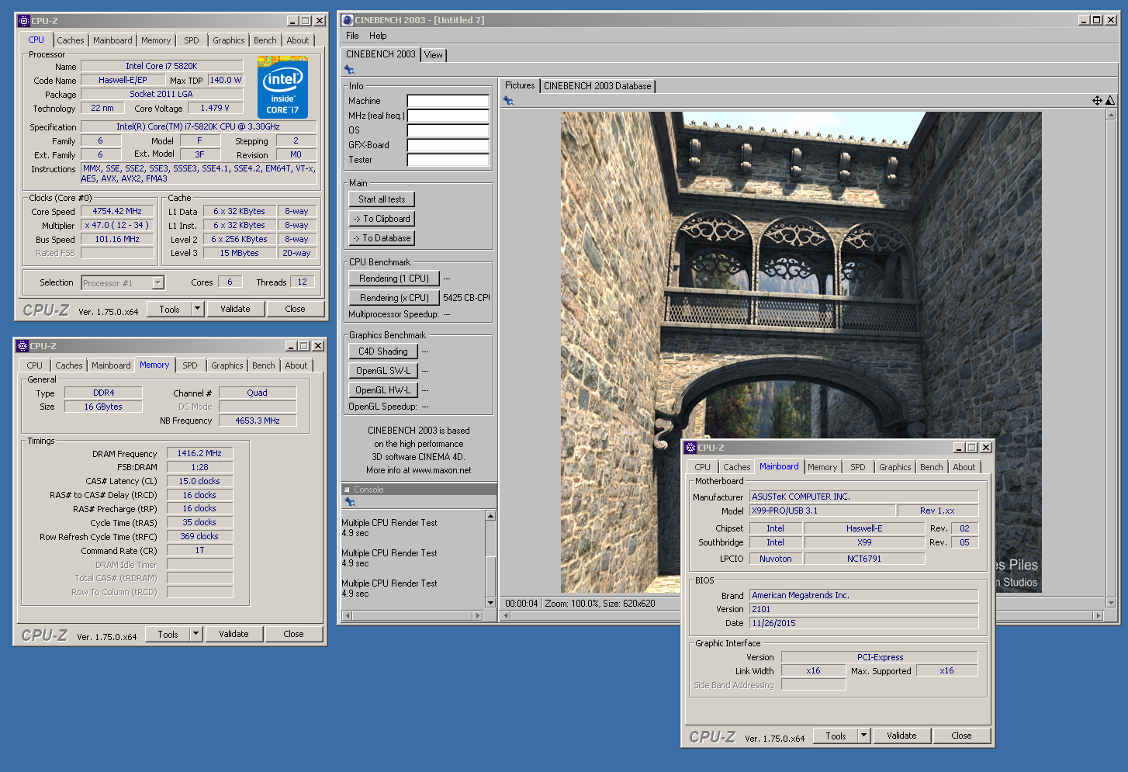Run the OpenGL SW-L benchmark
The height and width of the screenshot is (772, 1128).
(x=383, y=371)
